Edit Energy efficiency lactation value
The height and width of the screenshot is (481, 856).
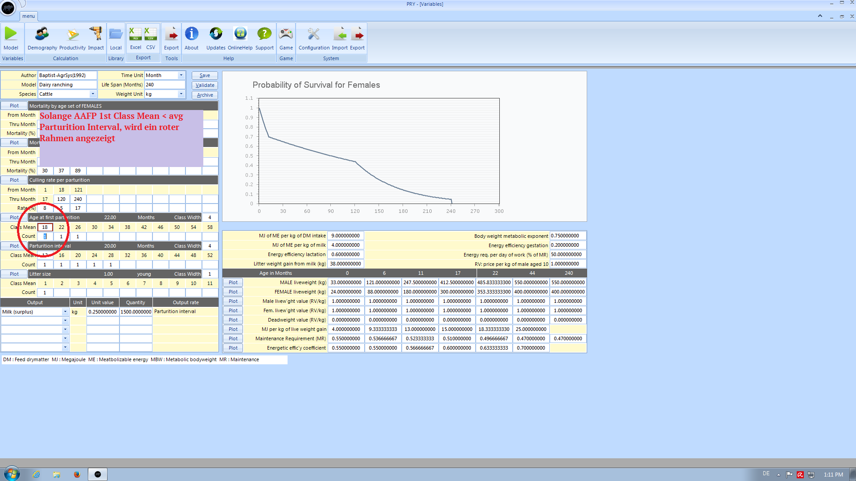pos(346,254)
